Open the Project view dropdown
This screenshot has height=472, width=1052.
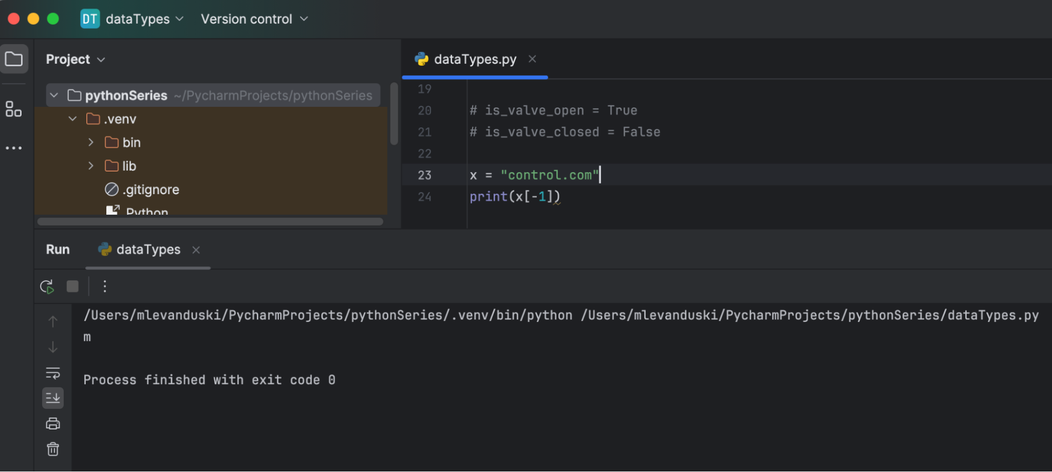75,59
